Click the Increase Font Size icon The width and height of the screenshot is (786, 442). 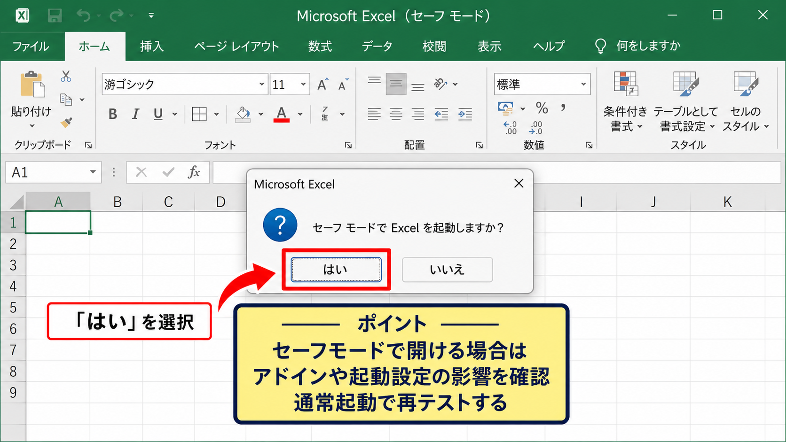click(x=323, y=85)
